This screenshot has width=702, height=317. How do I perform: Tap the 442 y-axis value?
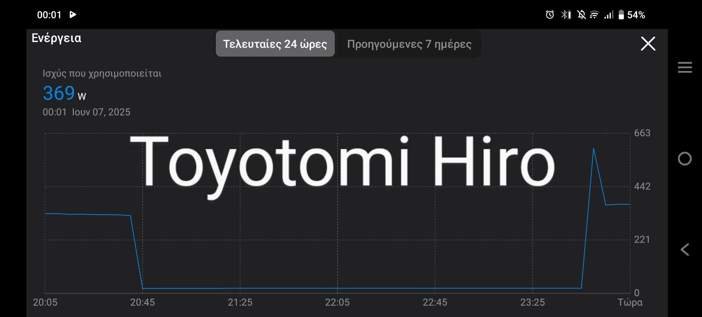click(642, 187)
